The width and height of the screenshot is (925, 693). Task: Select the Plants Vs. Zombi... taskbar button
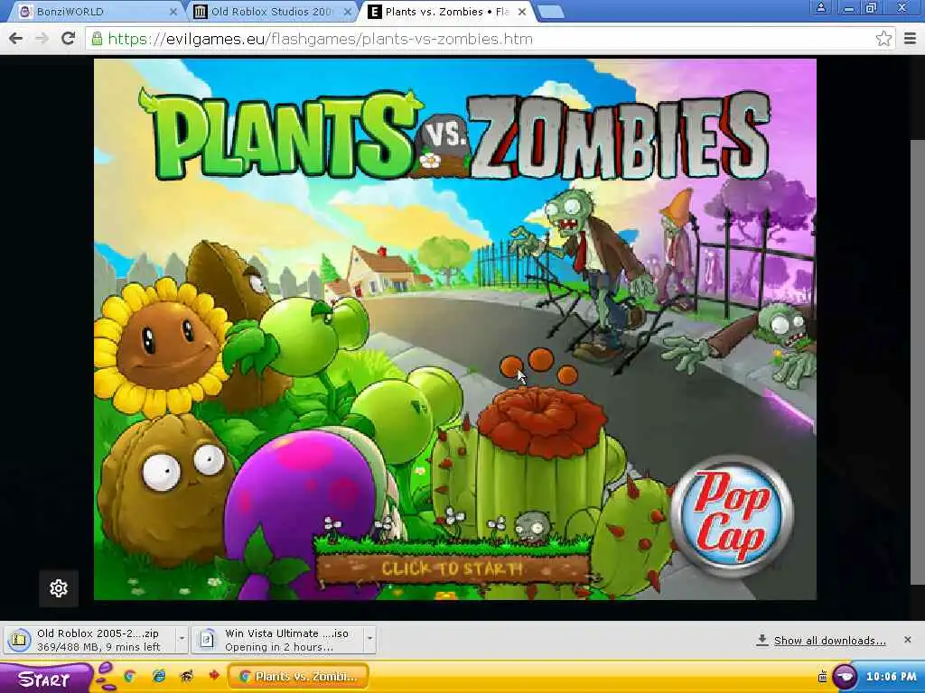(298, 677)
